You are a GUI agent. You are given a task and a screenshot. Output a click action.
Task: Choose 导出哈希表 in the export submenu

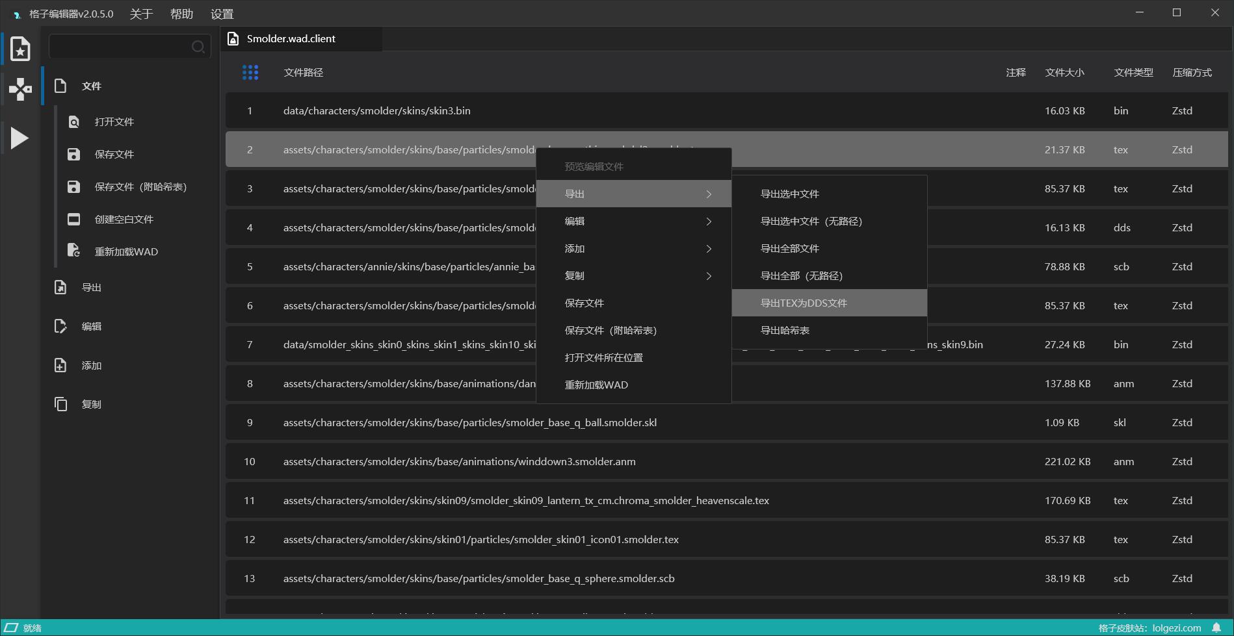[785, 330]
